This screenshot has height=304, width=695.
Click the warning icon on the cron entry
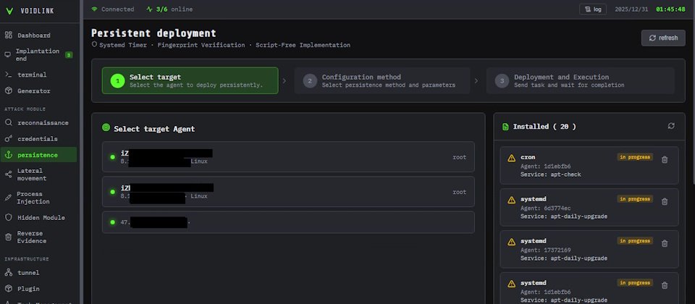click(512, 158)
